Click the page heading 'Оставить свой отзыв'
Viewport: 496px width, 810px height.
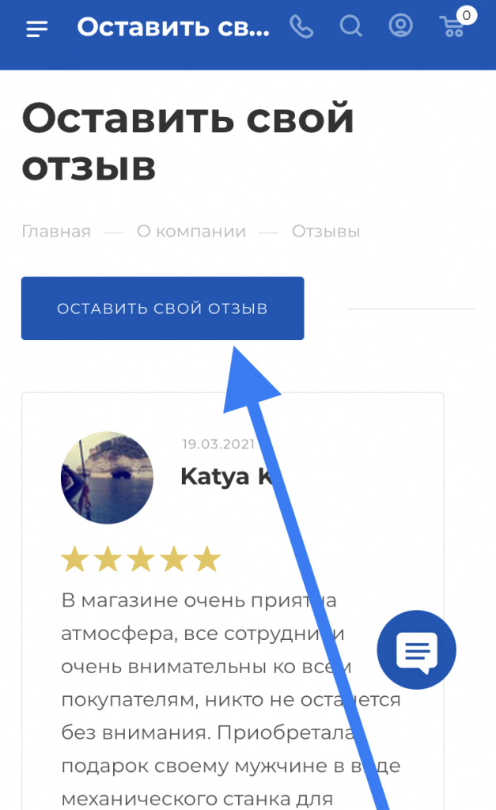click(x=188, y=142)
